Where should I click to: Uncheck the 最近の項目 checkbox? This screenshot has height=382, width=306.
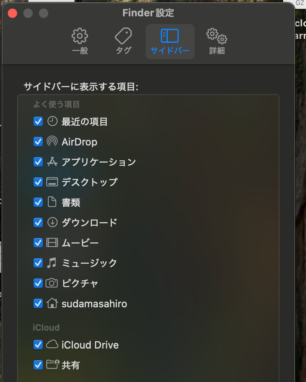pos(38,121)
